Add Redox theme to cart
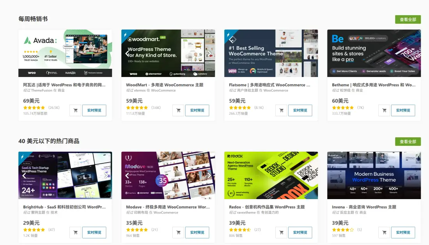 [x=281, y=233]
